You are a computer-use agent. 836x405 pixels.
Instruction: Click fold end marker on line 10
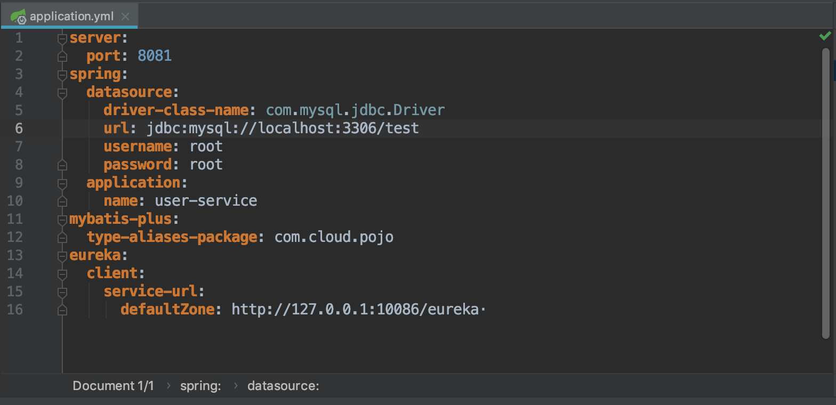click(62, 201)
